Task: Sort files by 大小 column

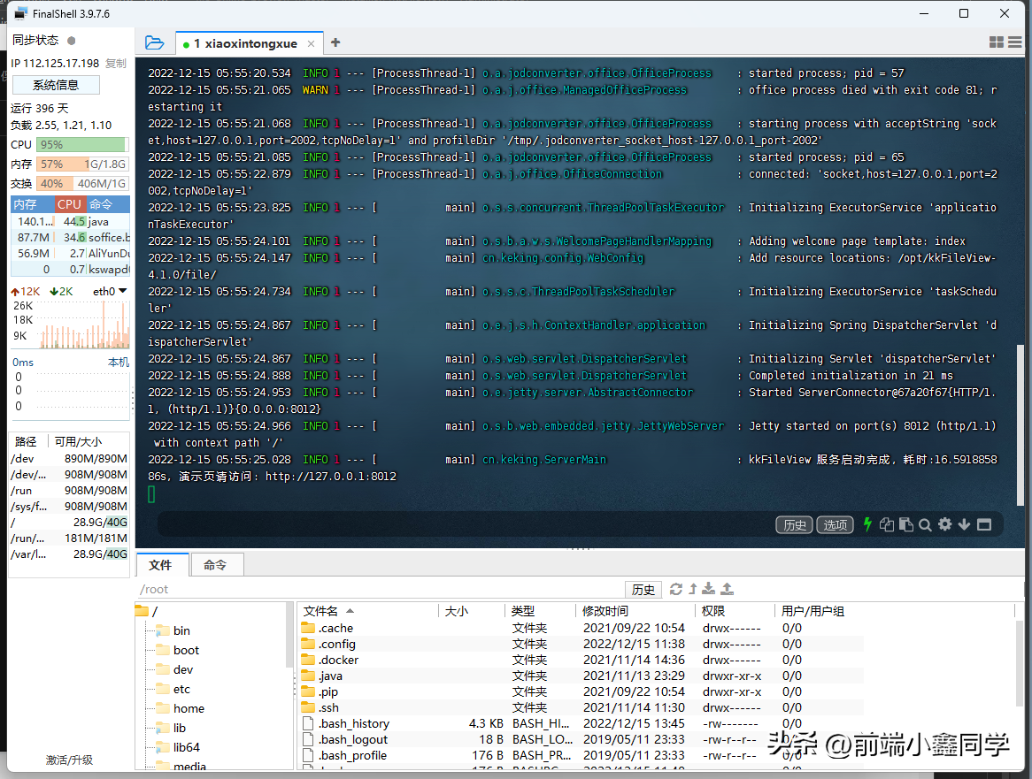Action: click(456, 611)
